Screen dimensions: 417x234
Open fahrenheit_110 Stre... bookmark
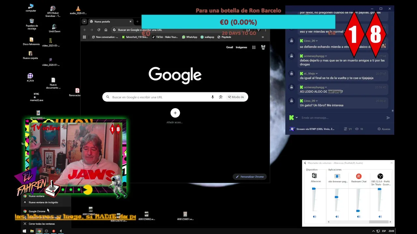[135, 37]
